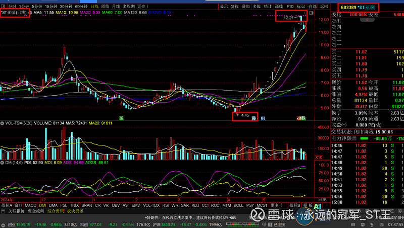The image size is (404, 228).
Task: Switch to 分时 intraday view
Action: (12, 7)
